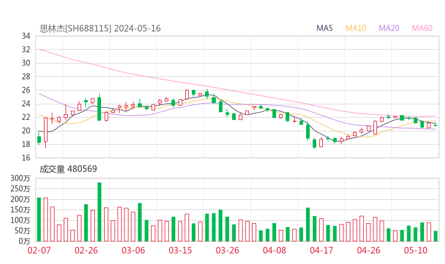Click the 05-10 date axis label
This screenshot has width=445, height=264.
coord(416,250)
